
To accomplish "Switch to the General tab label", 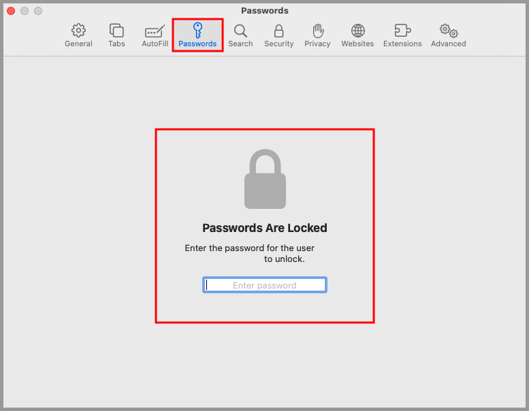I will pos(78,44).
